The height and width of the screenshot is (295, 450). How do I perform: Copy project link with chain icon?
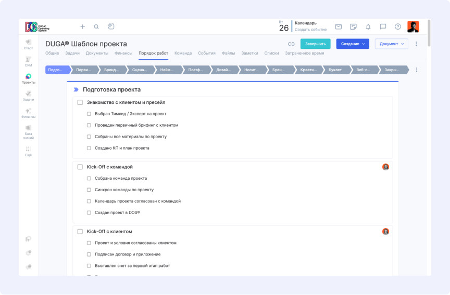click(x=291, y=44)
